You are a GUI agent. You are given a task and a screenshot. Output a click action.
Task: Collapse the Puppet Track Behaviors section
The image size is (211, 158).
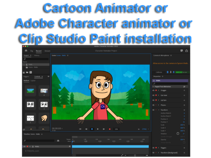click(x=153, y=87)
